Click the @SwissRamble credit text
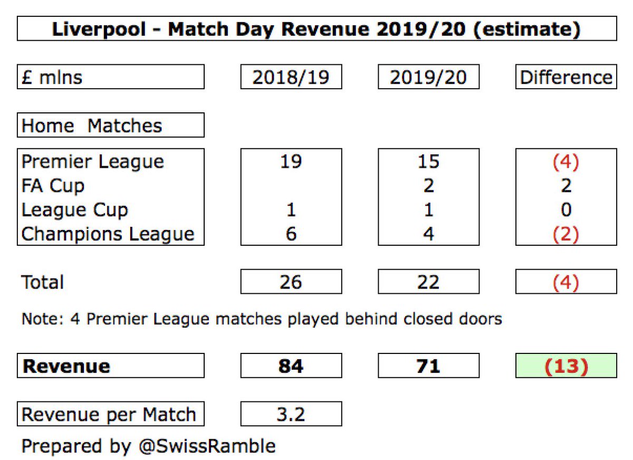Image resolution: width=633 pixels, height=460 pixels. click(206, 446)
